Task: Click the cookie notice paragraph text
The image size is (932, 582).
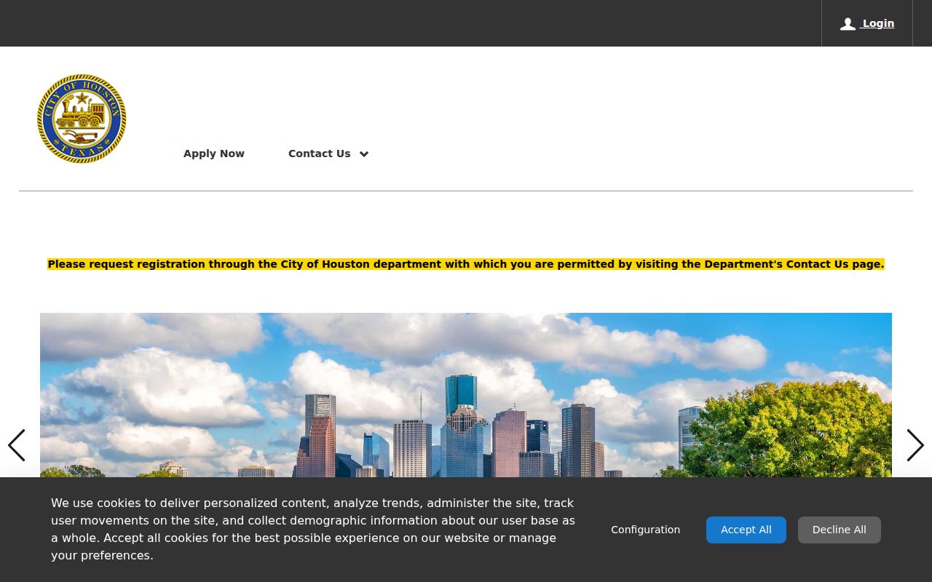Action: click(x=313, y=529)
